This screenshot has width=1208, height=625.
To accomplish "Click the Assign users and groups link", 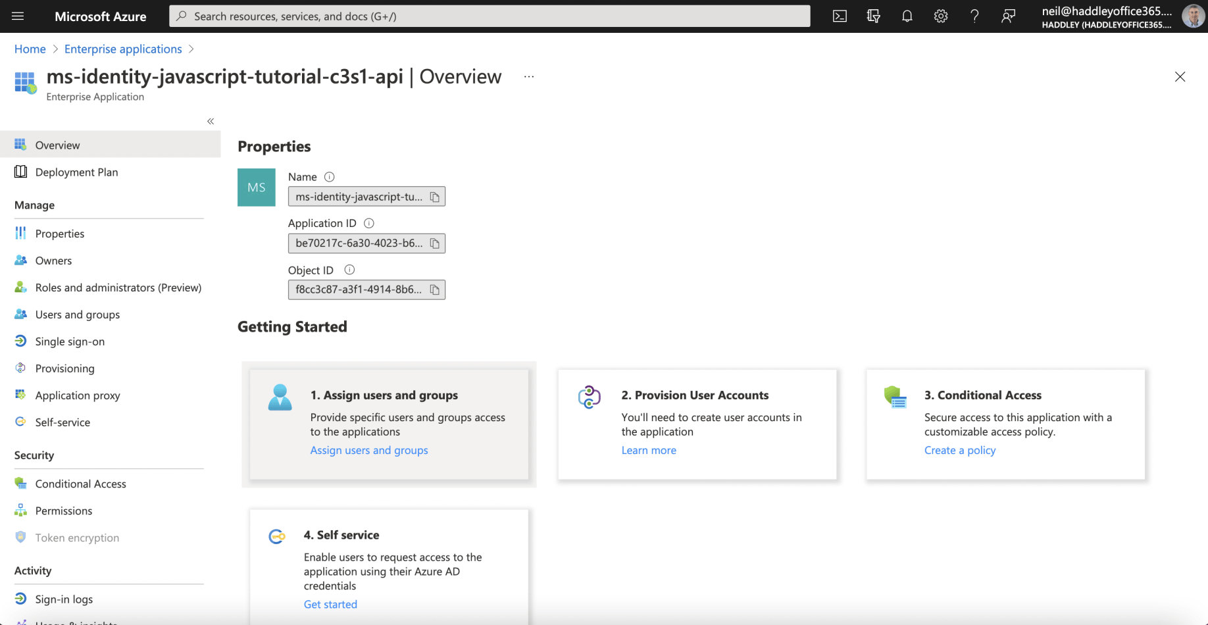I will (x=369, y=450).
